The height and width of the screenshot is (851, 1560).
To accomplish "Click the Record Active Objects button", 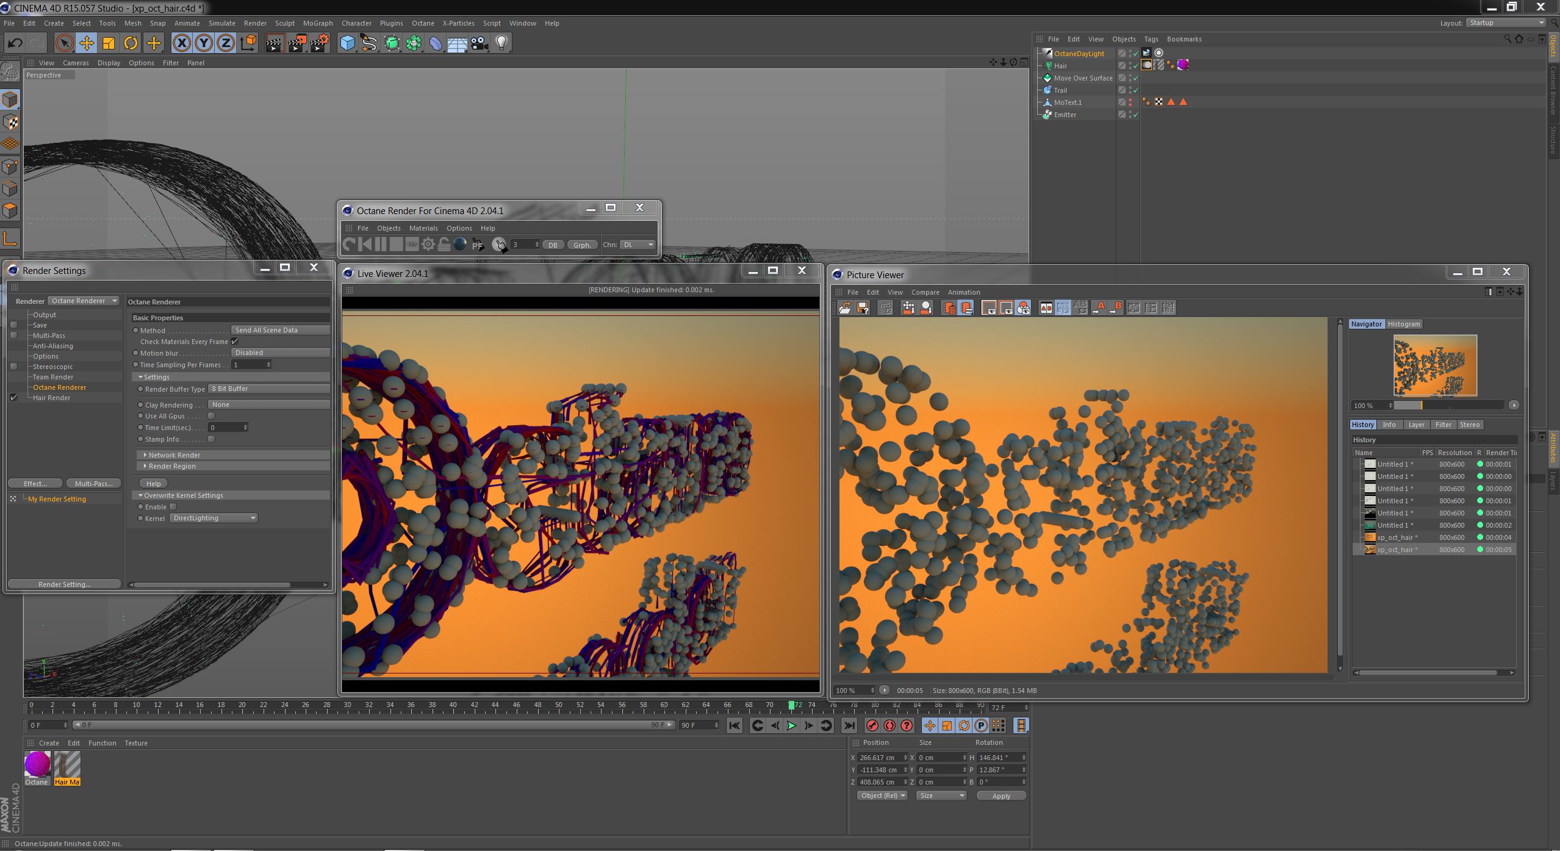I will pyautogui.click(x=872, y=725).
